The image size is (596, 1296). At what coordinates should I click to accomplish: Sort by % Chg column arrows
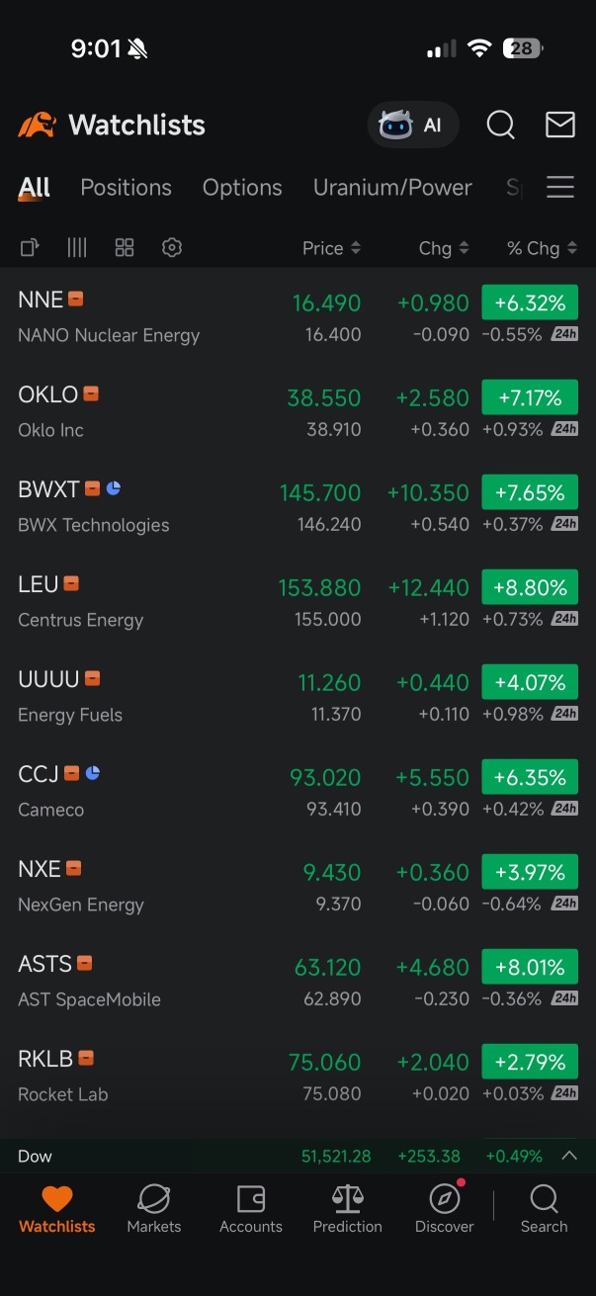542,248
